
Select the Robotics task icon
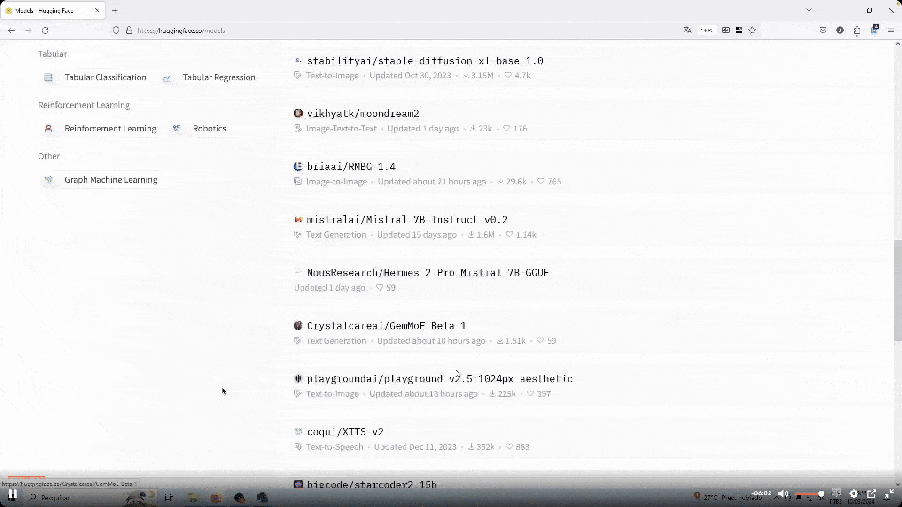point(177,128)
